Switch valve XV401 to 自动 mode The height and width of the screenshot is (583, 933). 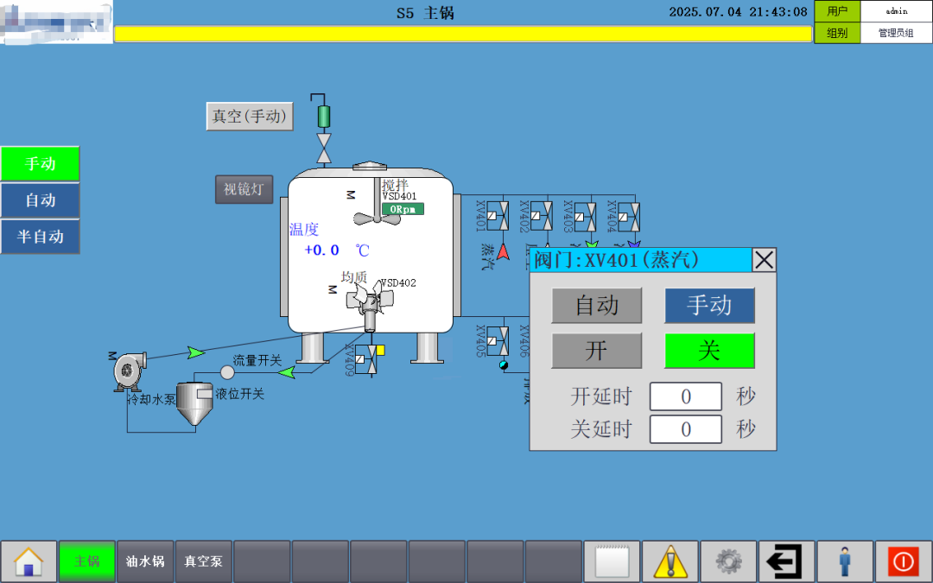click(x=596, y=306)
